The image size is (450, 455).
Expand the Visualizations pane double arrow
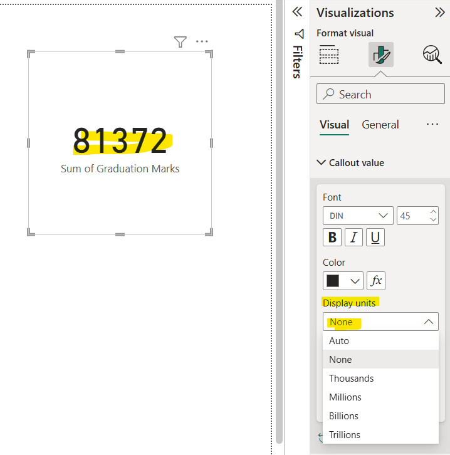439,13
